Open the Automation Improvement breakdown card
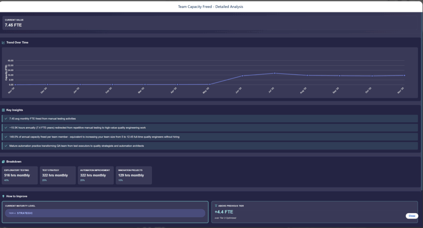Image resolution: width=423 pixels, height=228 pixels. (x=96, y=175)
